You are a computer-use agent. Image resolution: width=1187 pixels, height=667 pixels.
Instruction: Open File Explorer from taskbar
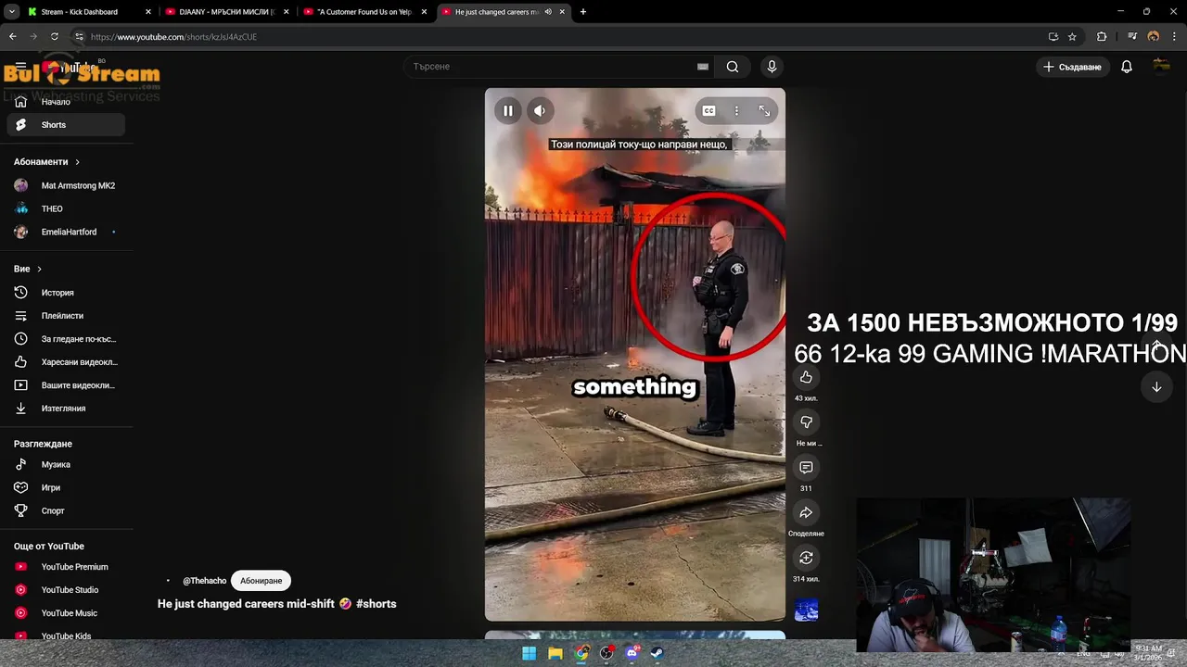[x=555, y=653]
